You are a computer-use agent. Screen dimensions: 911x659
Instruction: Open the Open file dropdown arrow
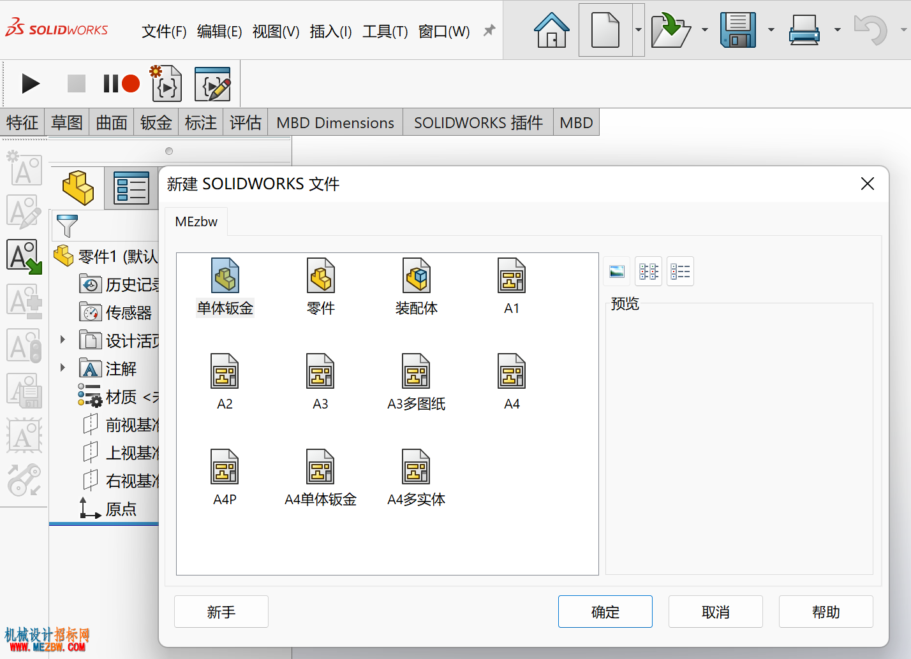(x=705, y=30)
